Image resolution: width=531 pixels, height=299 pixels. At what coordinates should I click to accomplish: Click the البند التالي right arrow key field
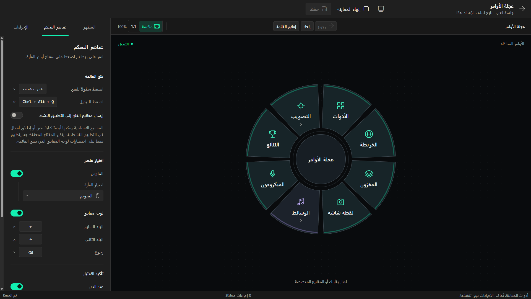[30, 239]
